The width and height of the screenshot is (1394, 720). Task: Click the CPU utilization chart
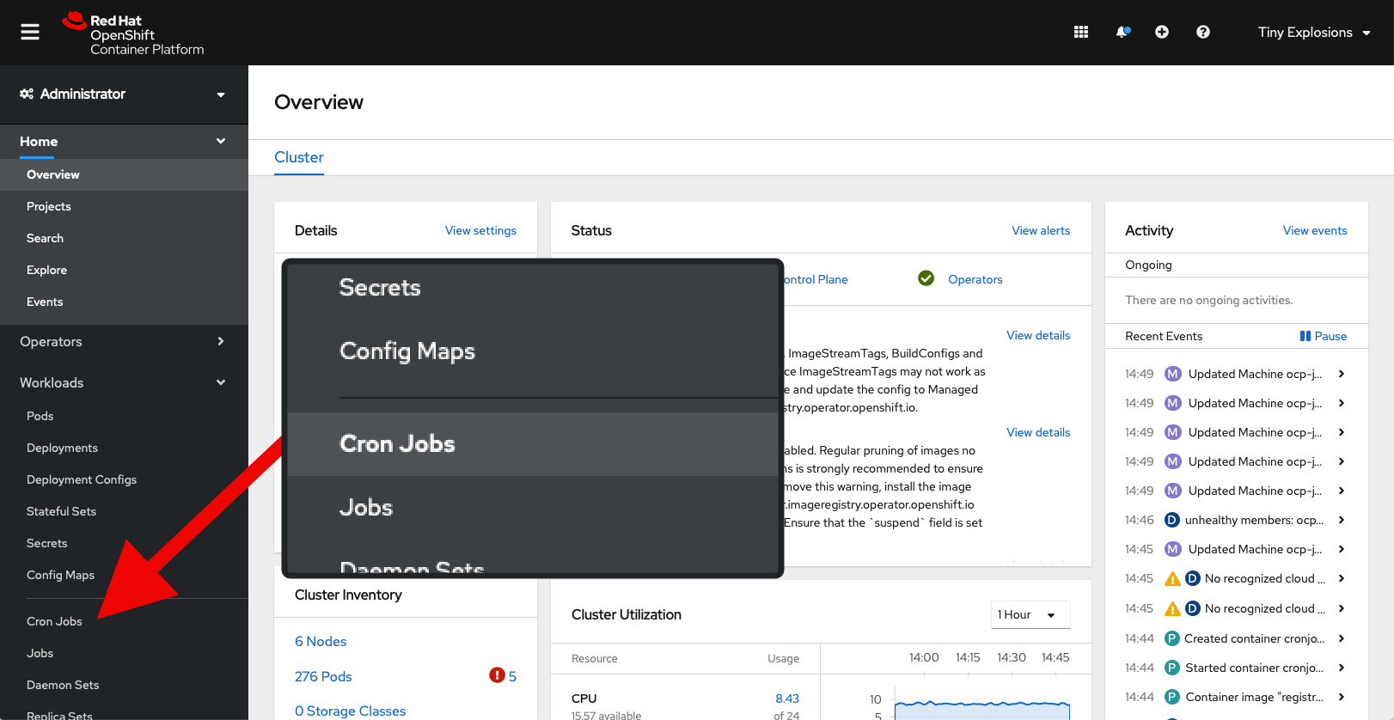[x=982, y=709]
